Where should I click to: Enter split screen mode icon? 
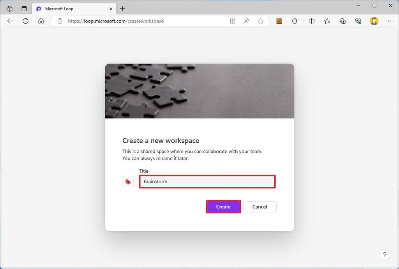[312, 21]
